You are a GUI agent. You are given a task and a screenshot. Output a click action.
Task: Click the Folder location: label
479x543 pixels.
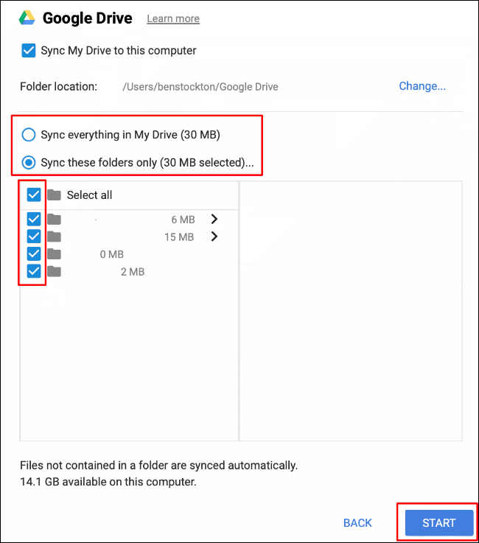(58, 86)
